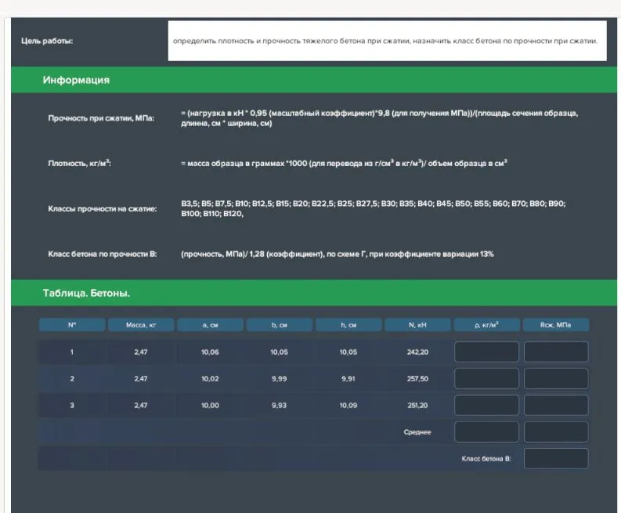The height and width of the screenshot is (513, 621).
Task: Click the density input field for sample 1
Action: pos(486,352)
